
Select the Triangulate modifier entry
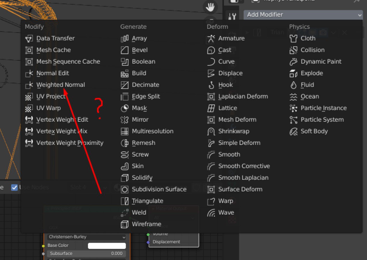[x=147, y=201]
